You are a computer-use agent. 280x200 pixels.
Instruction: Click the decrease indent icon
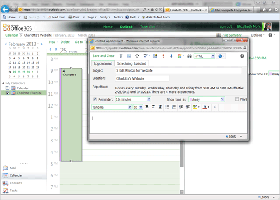coord(181,107)
